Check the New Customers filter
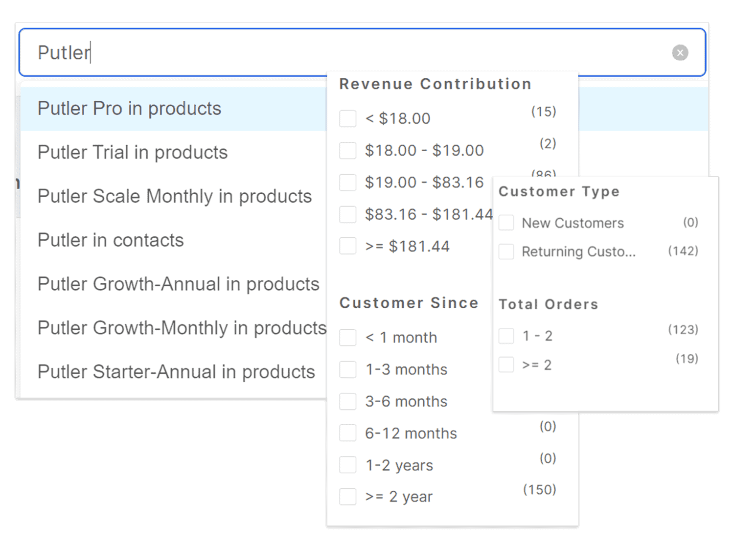Image resolution: width=734 pixels, height=548 pixels. point(506,223)
